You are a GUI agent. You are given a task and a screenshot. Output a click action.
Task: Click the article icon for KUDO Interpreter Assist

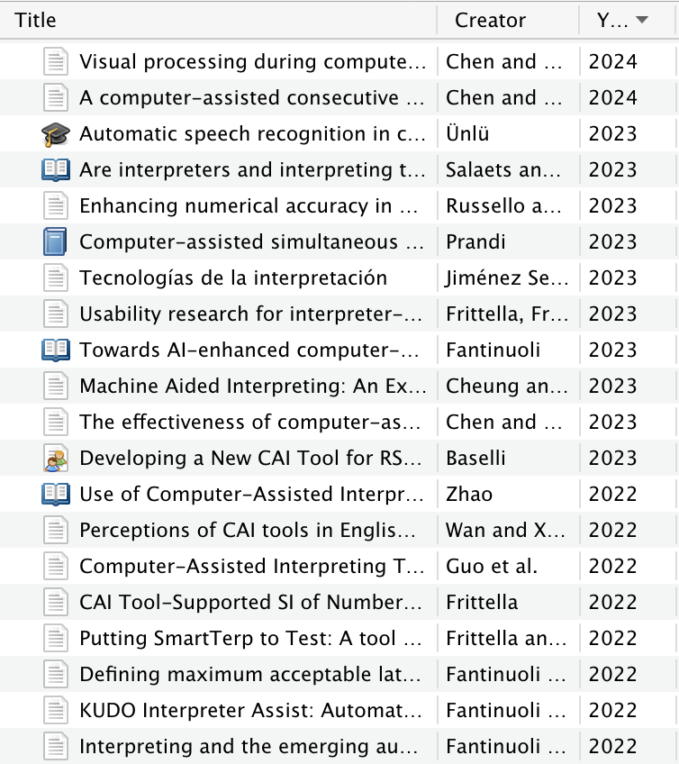click(56, 711)
